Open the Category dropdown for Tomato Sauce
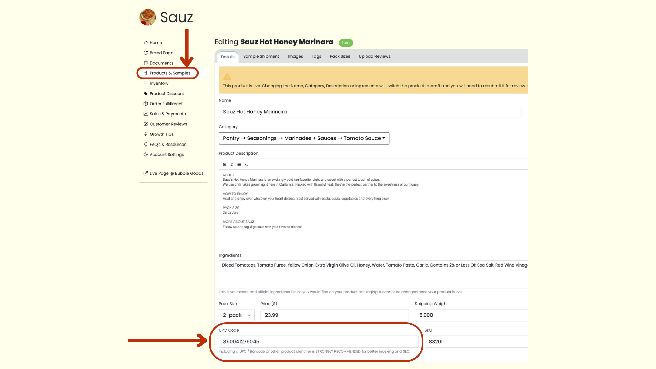Screen dimensions: 656x369 click(304, 138)
